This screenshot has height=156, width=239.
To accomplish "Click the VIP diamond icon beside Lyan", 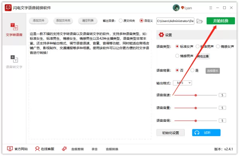I will click(x=182, y=8).
